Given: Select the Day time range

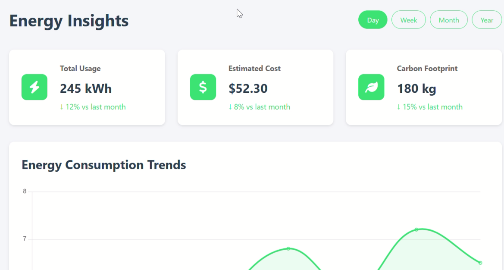Looking at the screenshot, I should [x=373, y=20].
